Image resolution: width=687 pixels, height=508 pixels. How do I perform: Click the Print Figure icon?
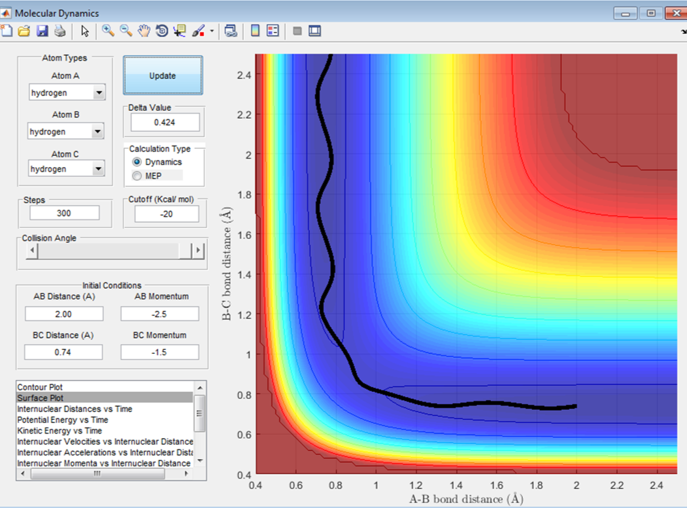(59, 31)
